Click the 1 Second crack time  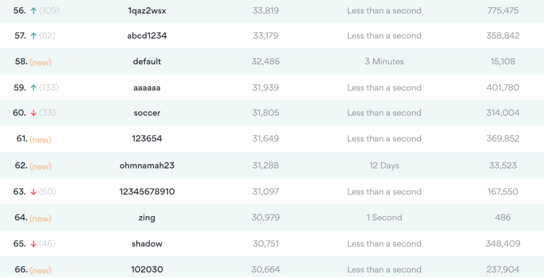tap(384, 218)
